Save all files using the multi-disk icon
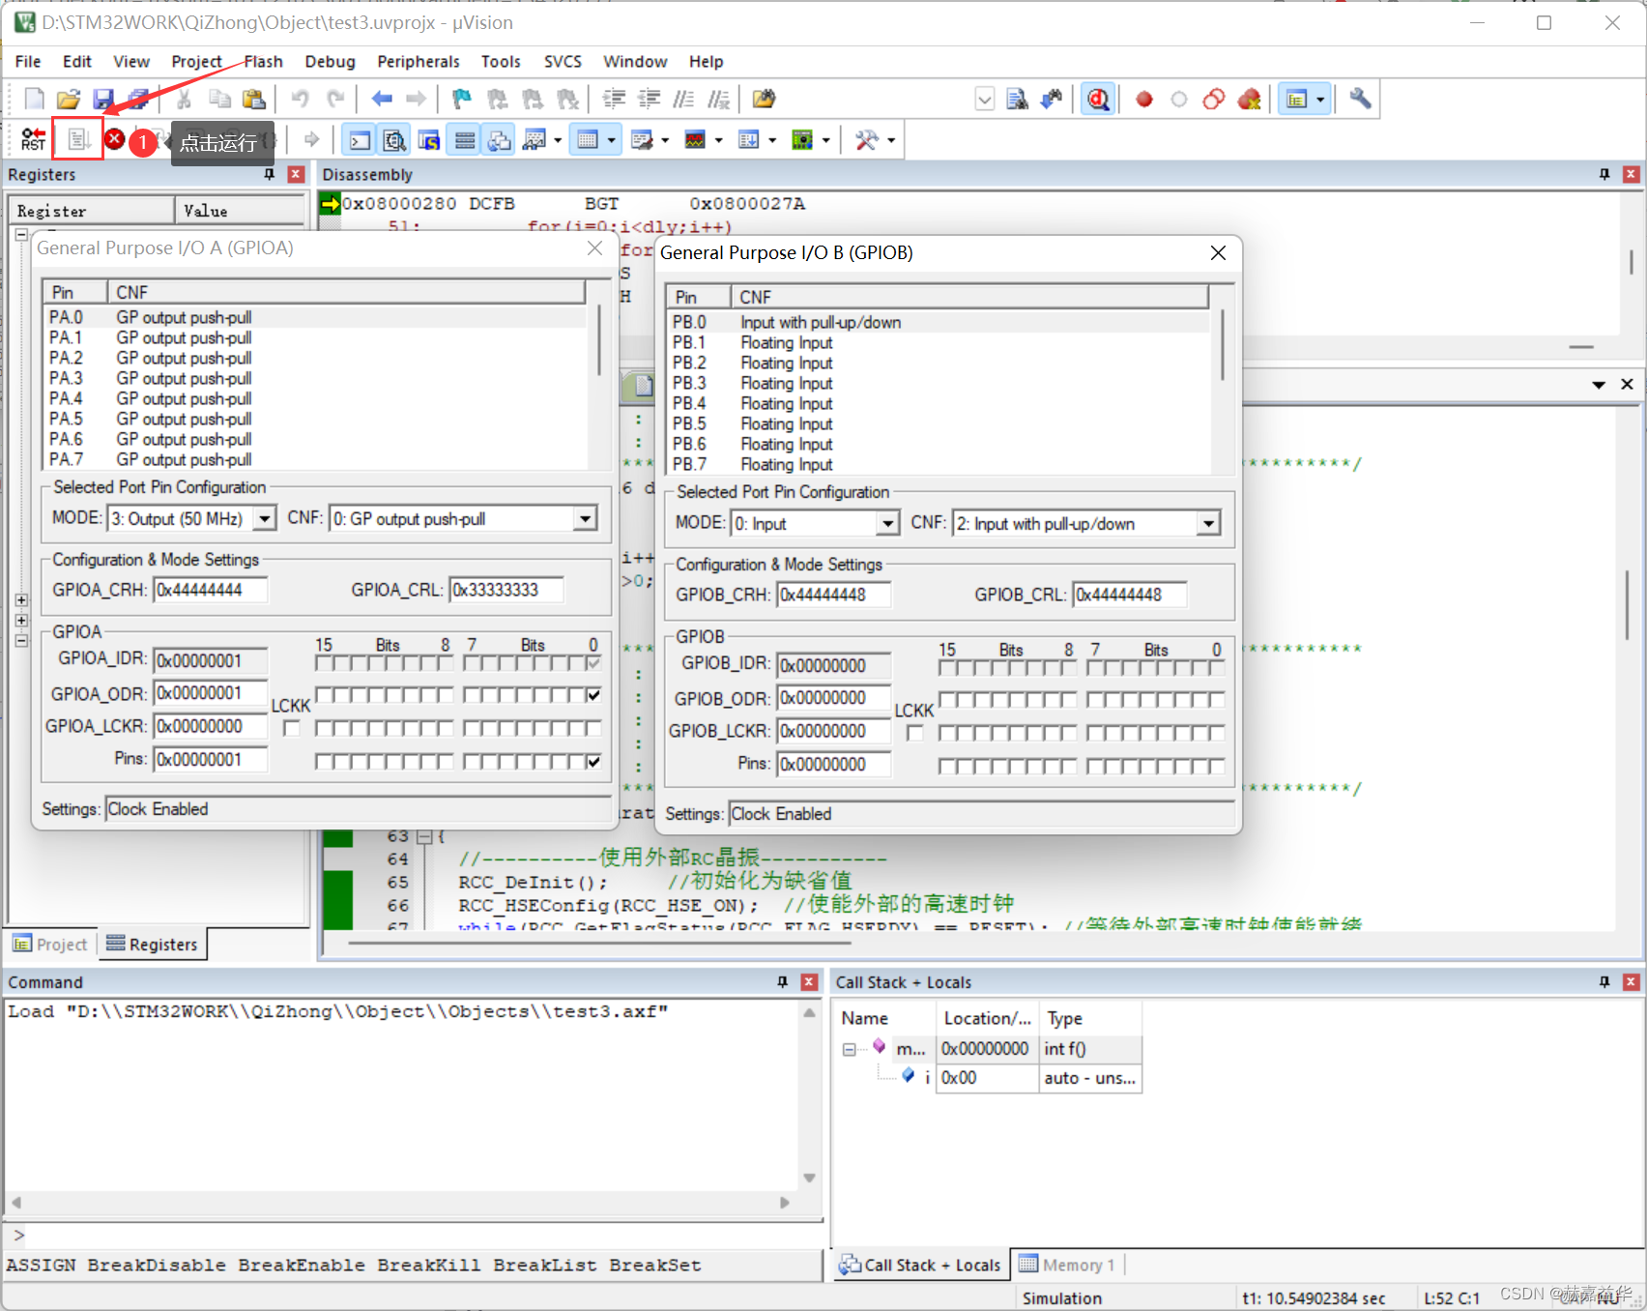The width and height of the screenshot is (1647, 1311). 138,99
